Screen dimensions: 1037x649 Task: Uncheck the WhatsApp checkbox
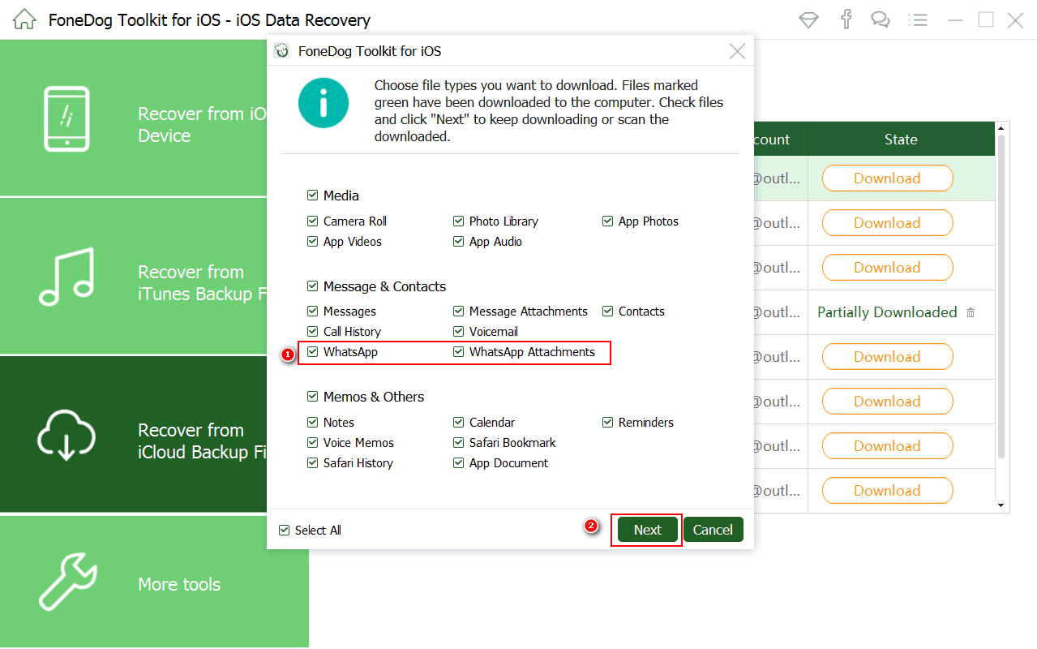[x=313, y=352]
